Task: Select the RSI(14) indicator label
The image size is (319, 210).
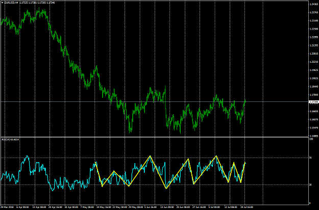Action: [5, 140]
